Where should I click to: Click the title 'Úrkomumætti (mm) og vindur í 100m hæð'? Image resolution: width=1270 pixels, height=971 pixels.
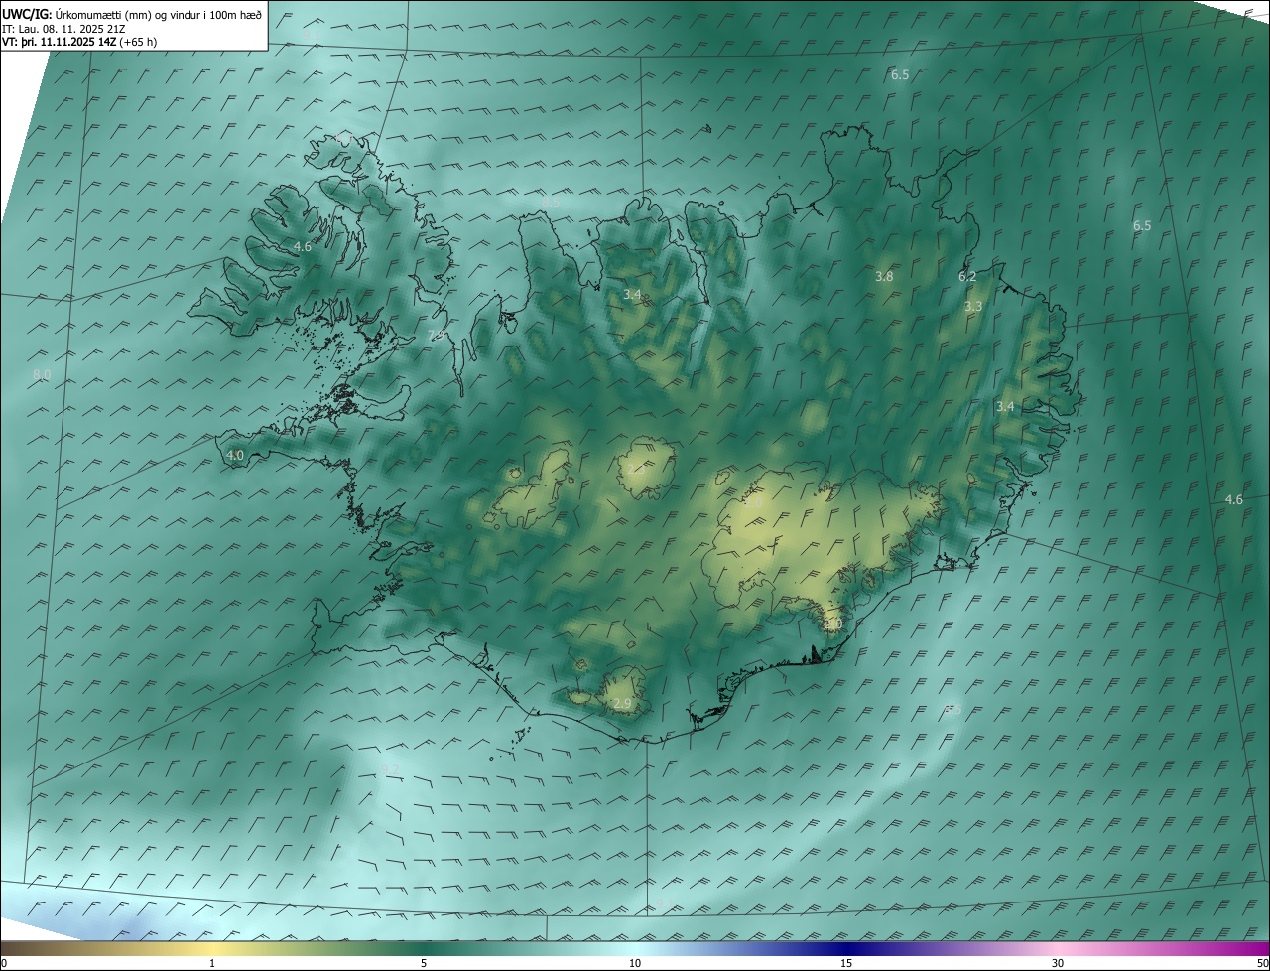click(x=158, y=14)
